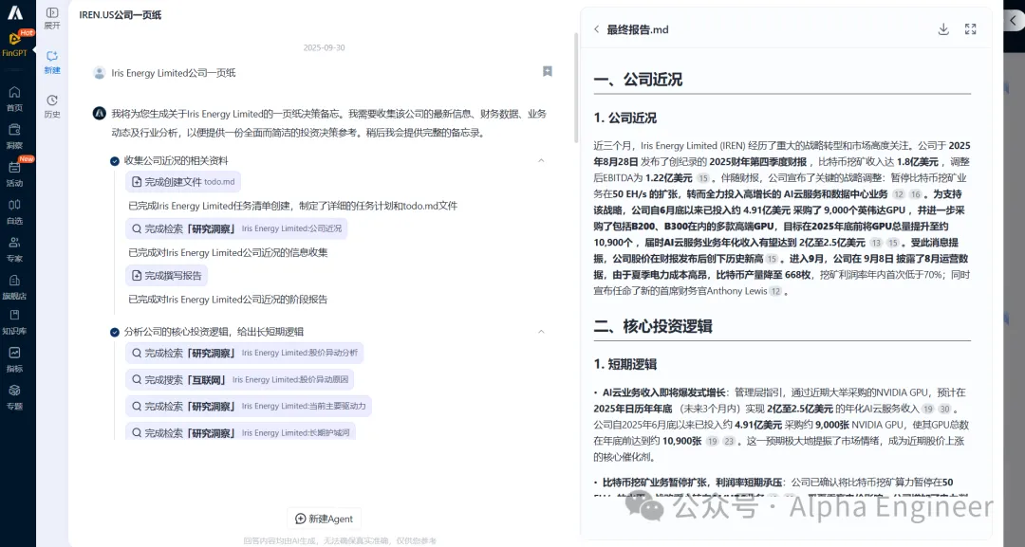Download the 最终报告.md file
1025x547 pixels.
point(943,29)
